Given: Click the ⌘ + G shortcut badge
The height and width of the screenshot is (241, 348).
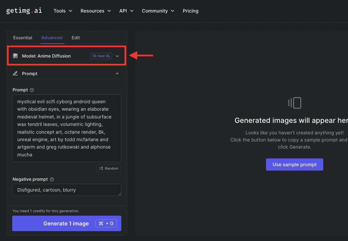Looking at the screenshot, I should [x=106, y=223].
